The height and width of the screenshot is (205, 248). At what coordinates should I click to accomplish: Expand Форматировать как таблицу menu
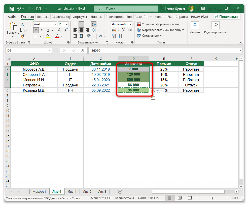click(161, 30)
